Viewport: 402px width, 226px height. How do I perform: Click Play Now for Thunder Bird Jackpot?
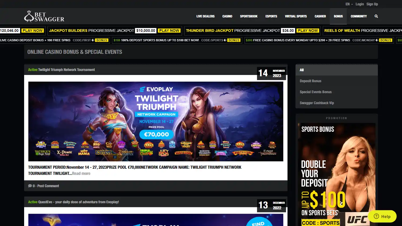point(308,31)
